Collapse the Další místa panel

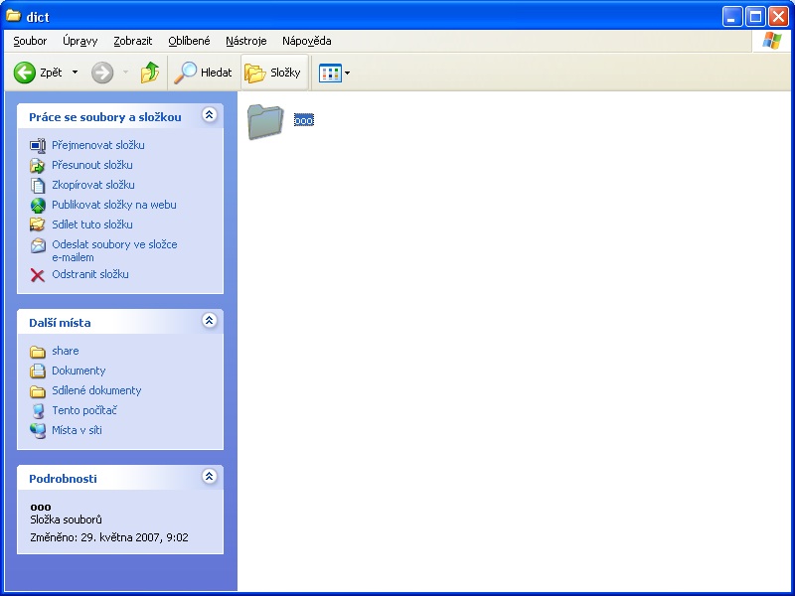click(209, 321)
